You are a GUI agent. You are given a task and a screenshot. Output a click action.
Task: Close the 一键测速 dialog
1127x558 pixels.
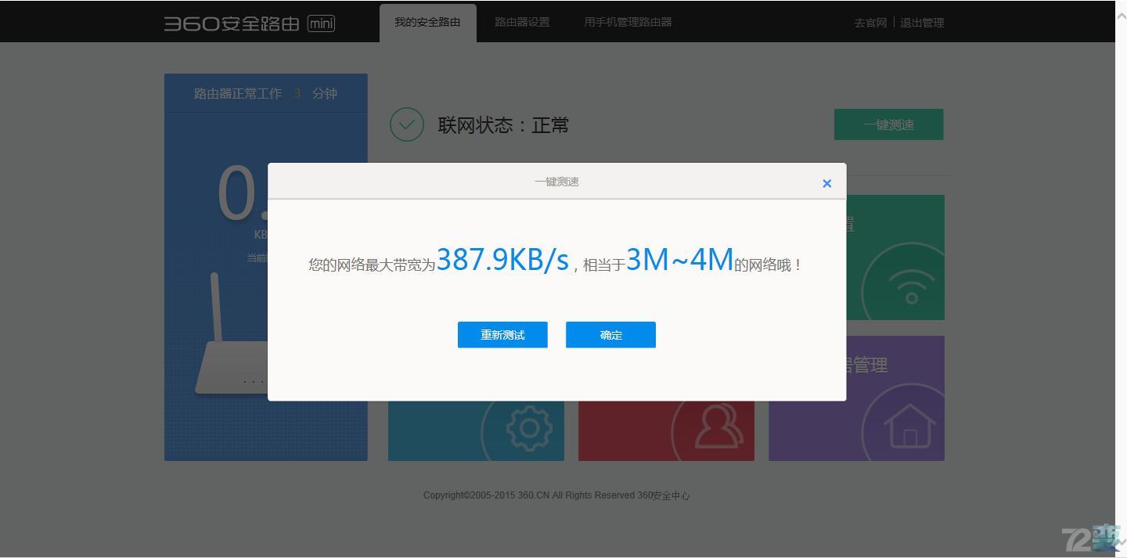pos(826,183)
